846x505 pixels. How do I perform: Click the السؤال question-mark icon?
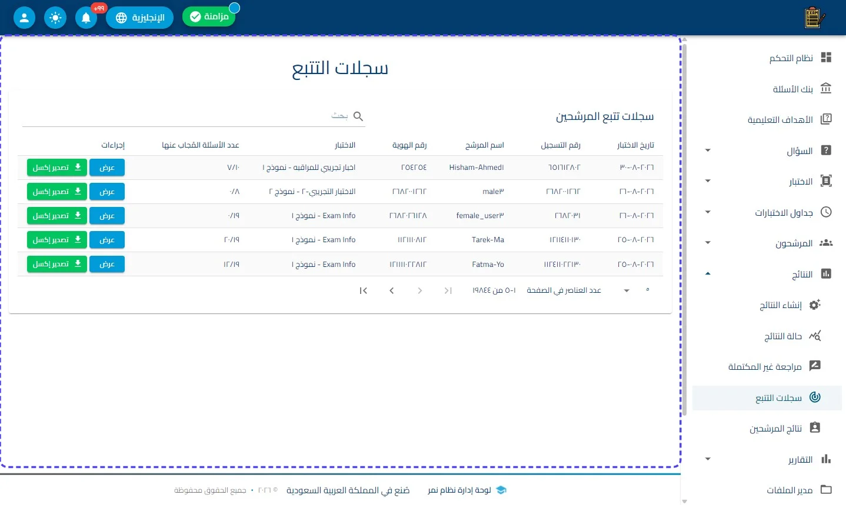pos(826,150)
